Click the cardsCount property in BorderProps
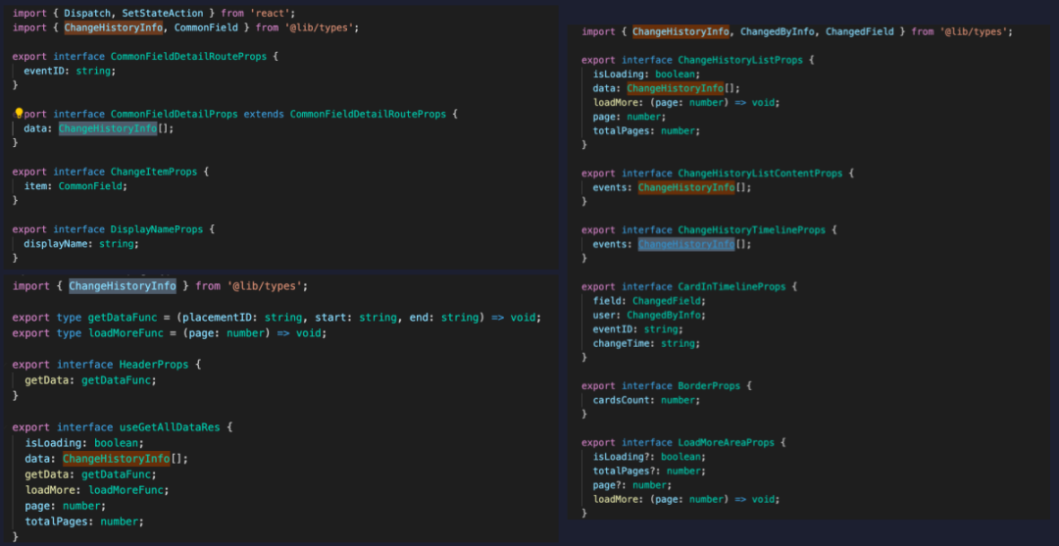 click(x=624, y=400)
